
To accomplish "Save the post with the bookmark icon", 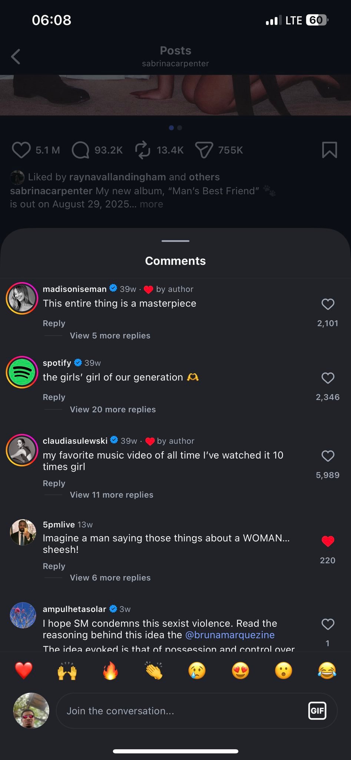I will [x=330, y=150].
